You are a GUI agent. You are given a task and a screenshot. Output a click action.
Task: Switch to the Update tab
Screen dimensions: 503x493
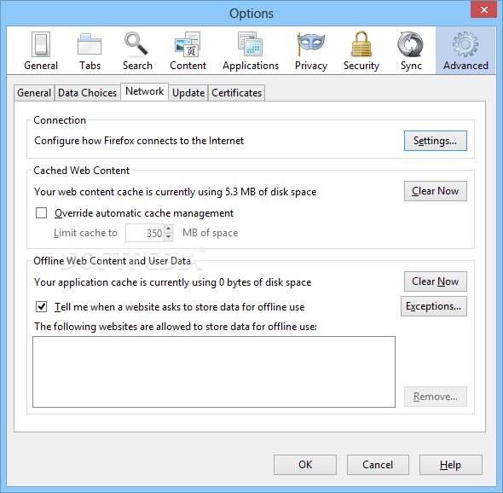coord(188,93)
